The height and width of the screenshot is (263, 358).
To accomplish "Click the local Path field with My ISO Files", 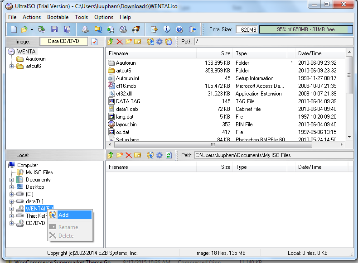I will (274, 155).
